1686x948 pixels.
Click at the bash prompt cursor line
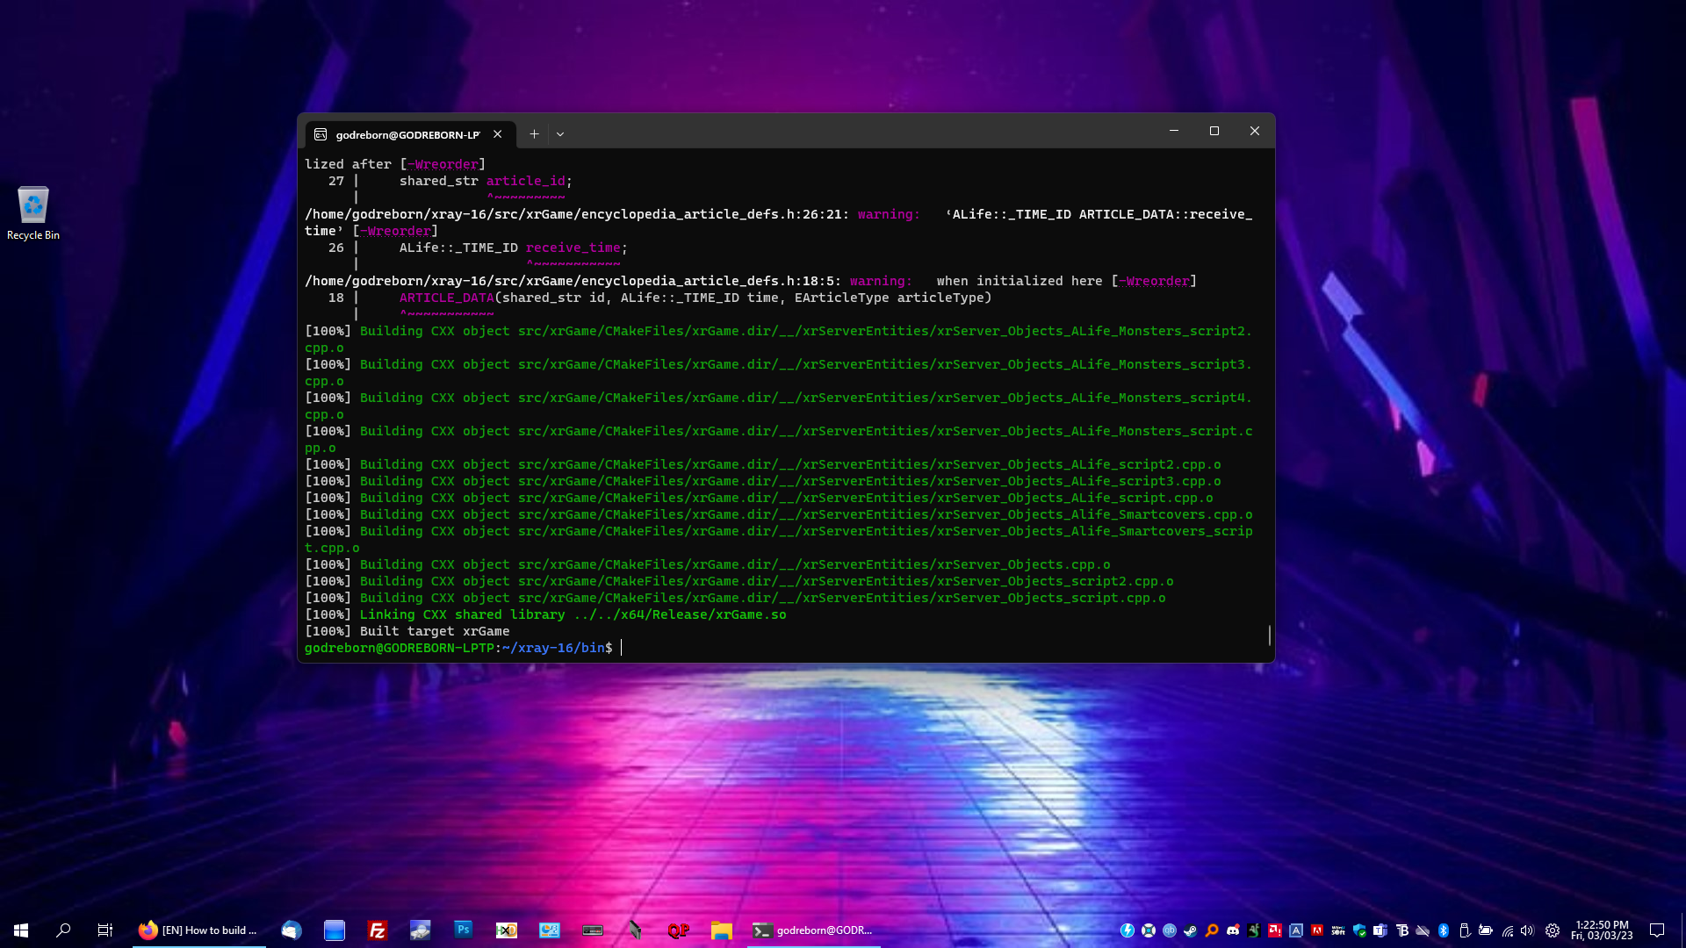622,648
